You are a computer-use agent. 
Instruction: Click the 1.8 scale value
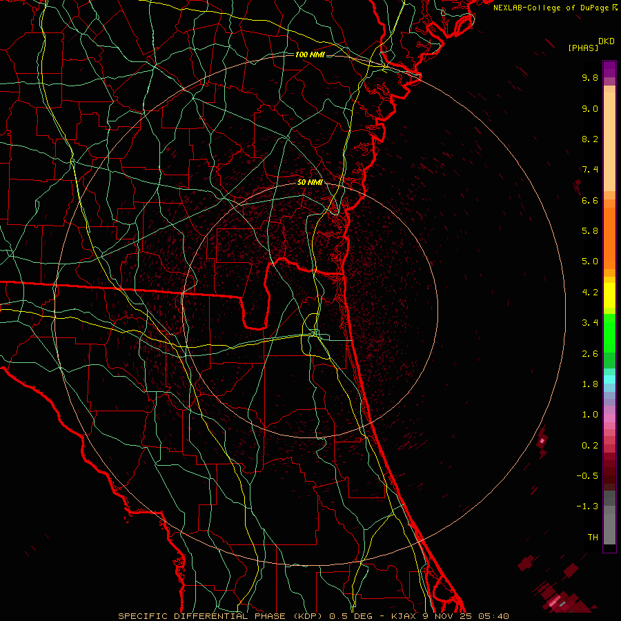590,384
